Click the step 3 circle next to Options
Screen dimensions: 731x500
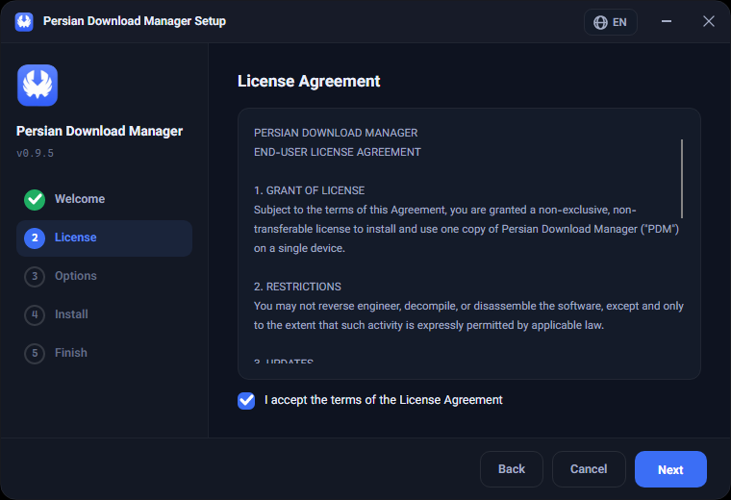pyautogui.click(x=35, y=276)
